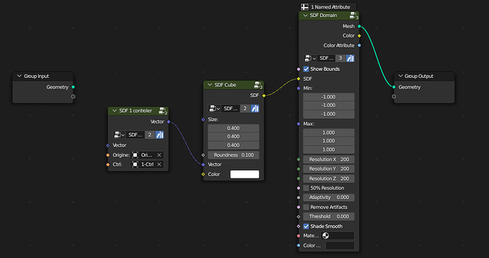
Task: Open node group browser in SDF Cube
Action: [x=214, y=108]
